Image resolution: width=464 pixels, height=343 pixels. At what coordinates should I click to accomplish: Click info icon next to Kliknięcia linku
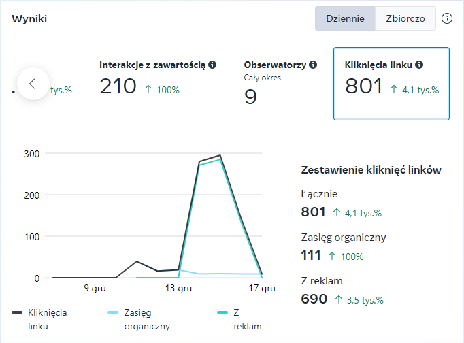tap(419, 65)
